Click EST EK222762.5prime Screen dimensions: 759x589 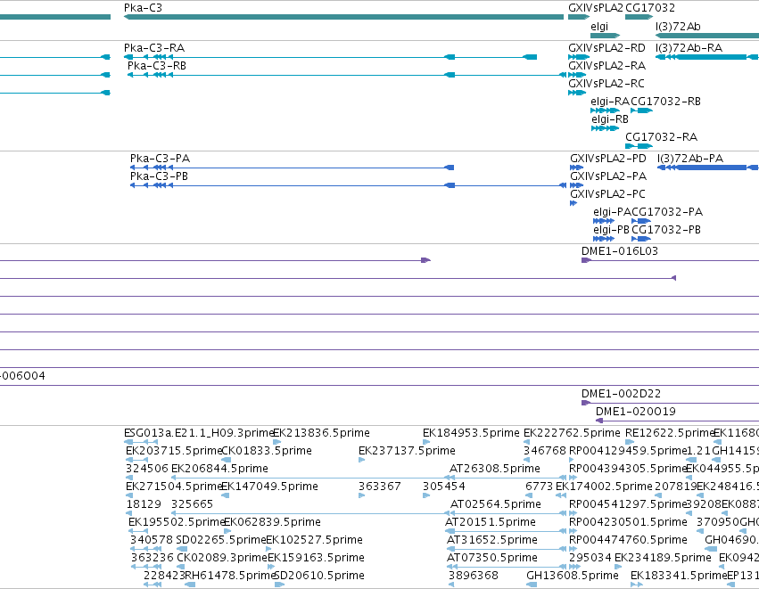pyautogui.click(x=526, y=442)
